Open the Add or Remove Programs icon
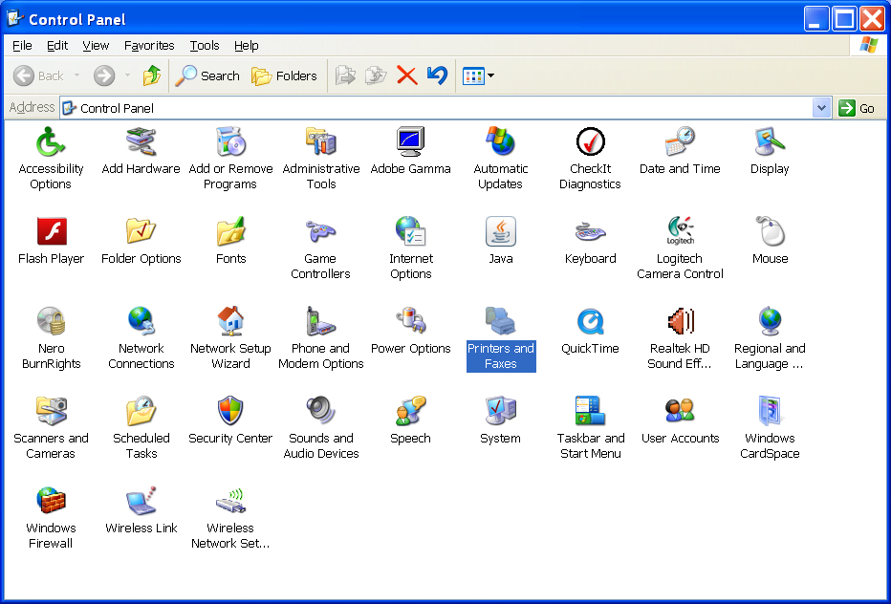The image size is (891, 604). [x=230, y=142]
